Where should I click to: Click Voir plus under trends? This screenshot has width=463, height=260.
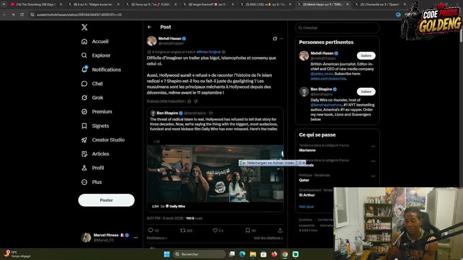pos(306,207)
